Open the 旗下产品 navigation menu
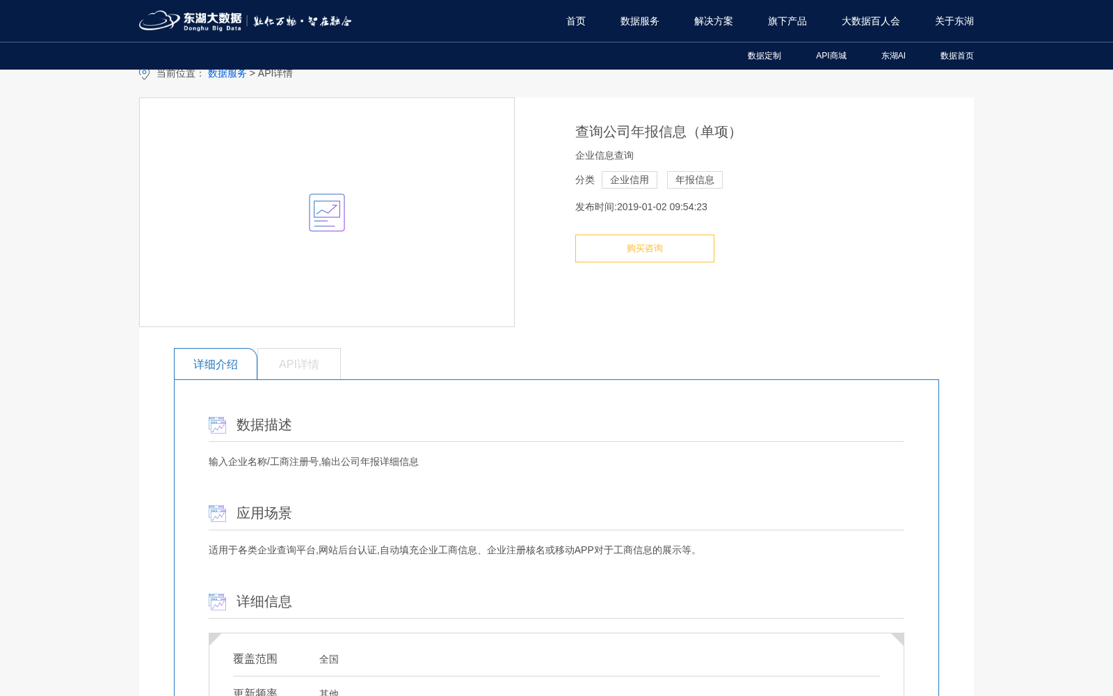Screen dimensions: 1113x696 tap(787, 21)
